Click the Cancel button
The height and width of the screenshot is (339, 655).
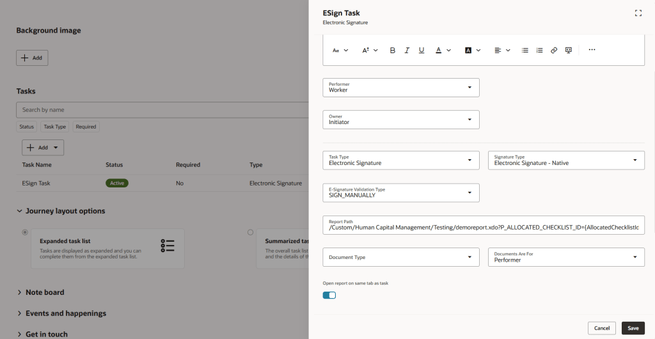601,328
